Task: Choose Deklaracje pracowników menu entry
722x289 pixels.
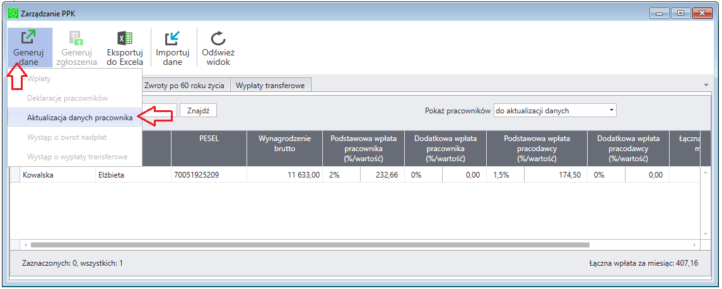Action: (74, 98)
